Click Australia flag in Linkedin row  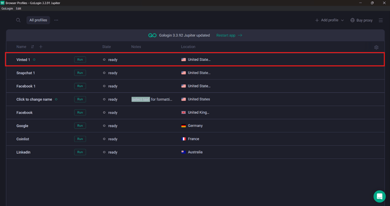tap(183, 152)
